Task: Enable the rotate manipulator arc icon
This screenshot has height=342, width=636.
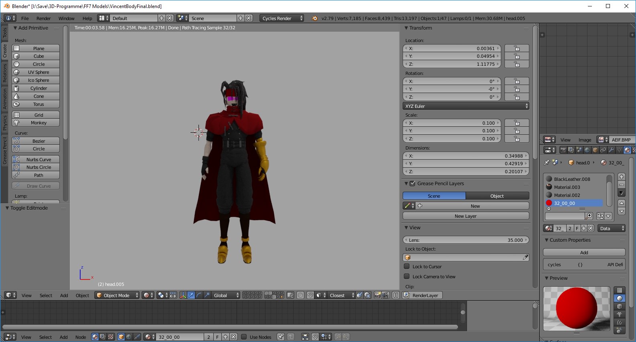Action: [199, 295]
